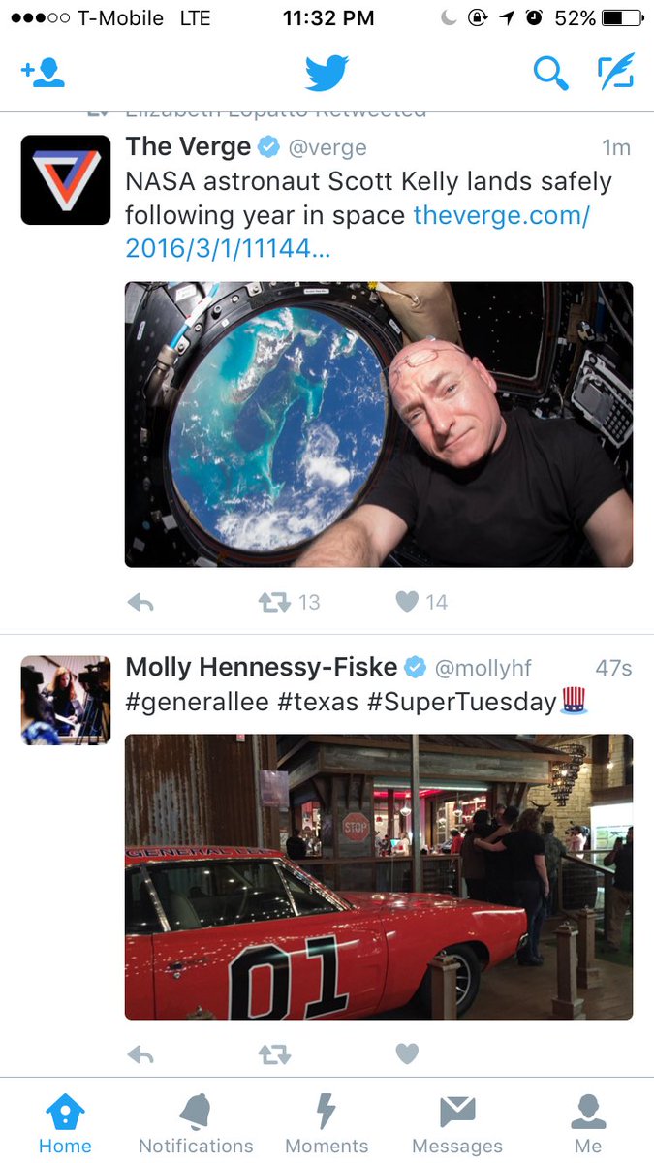This screenshot has height=1163, width=654.
Task: Reply to The Verge tweet
Action: pos(140,602)
